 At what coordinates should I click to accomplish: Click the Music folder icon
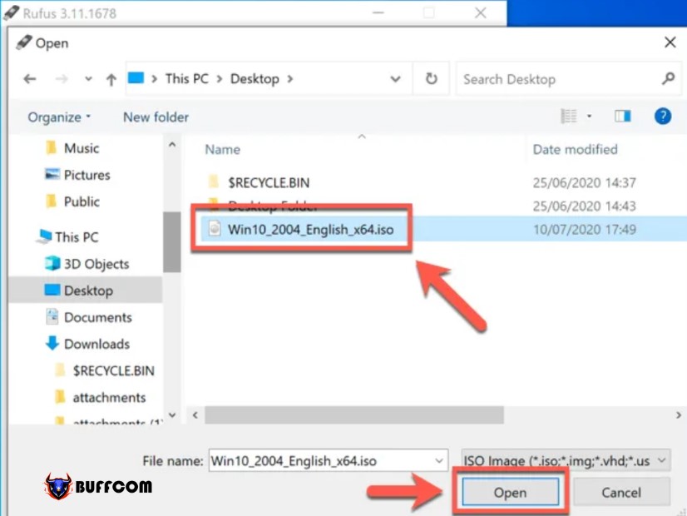[x=52, y=148]
